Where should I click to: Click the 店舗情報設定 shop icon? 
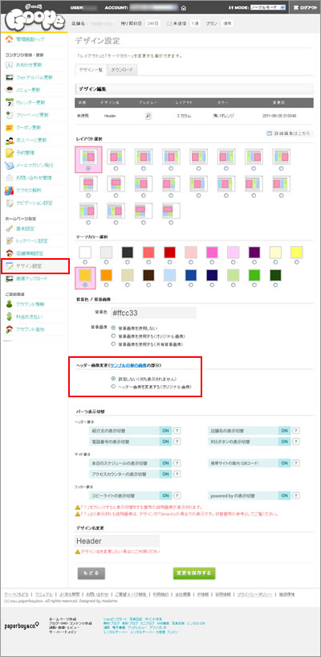(9, 253)
